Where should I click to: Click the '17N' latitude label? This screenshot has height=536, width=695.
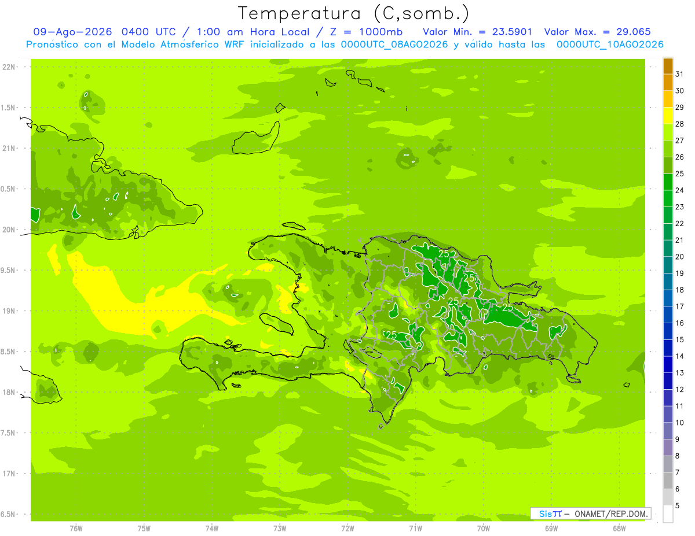click(10, 474)
